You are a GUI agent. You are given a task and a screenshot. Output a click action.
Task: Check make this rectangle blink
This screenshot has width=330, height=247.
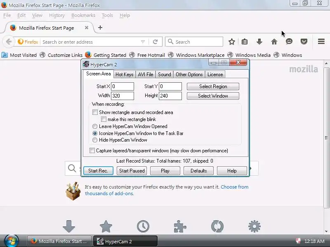click(x=104, y=119)
